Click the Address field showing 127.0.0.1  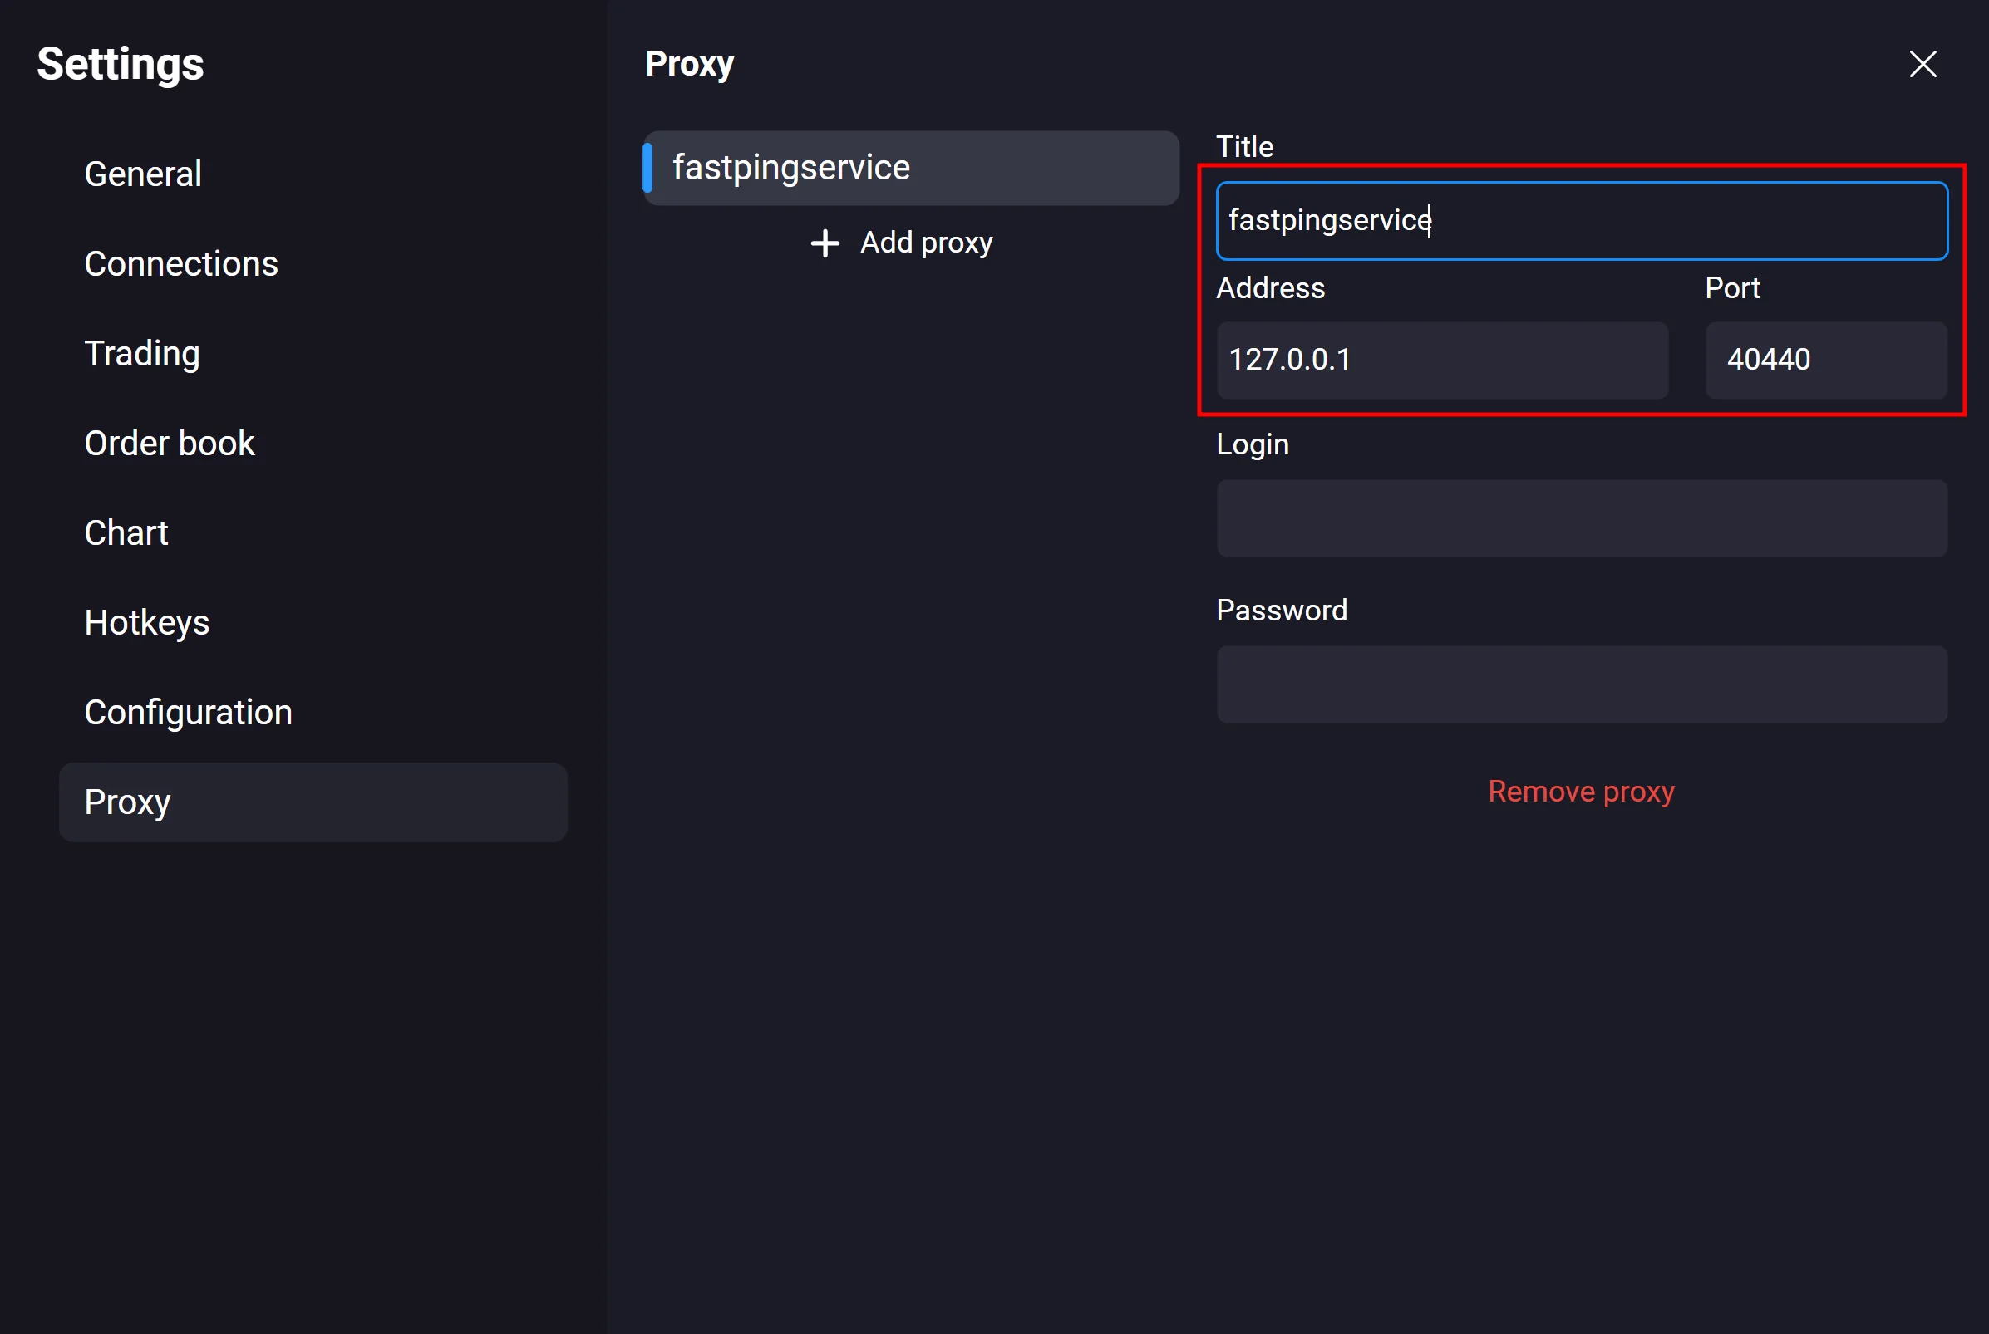point(1442,360)
